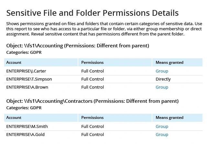Click Permissions header in Contractors table

tap(115, 118)
